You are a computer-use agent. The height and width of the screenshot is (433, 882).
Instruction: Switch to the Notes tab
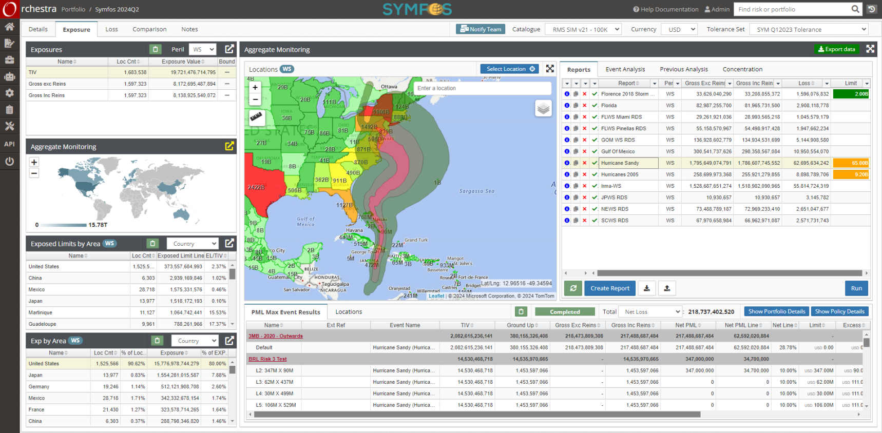[189, 29]
